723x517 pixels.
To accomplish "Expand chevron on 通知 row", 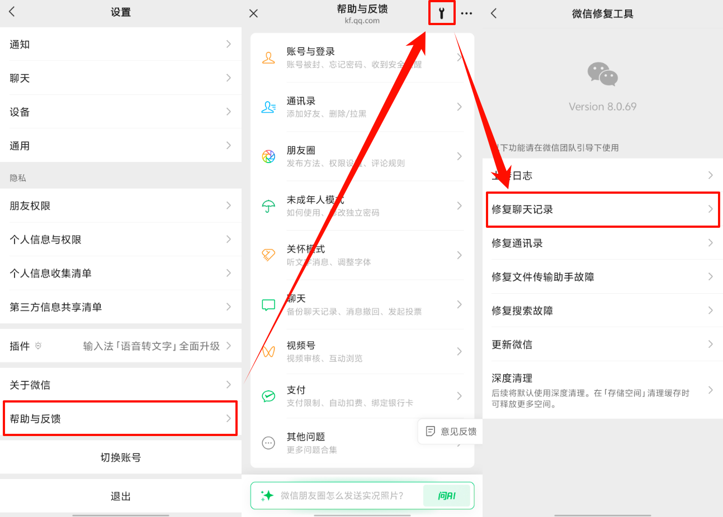I will (x=229, y=44).
